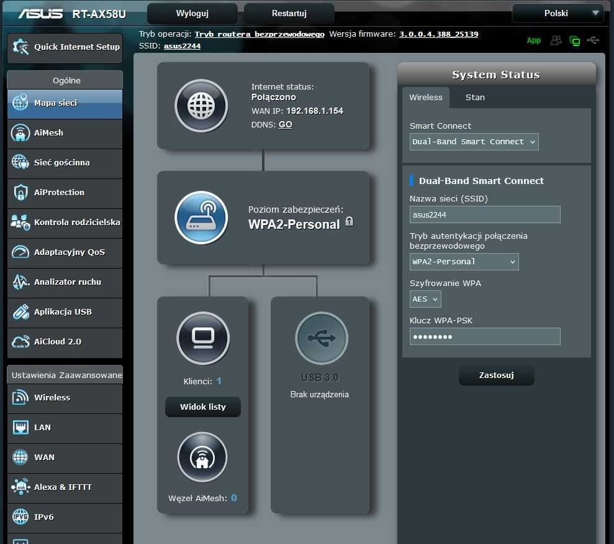Click the green App link
Image resolution: width=614 pixels, height=544 pixels.
click(x=533, y=40)
